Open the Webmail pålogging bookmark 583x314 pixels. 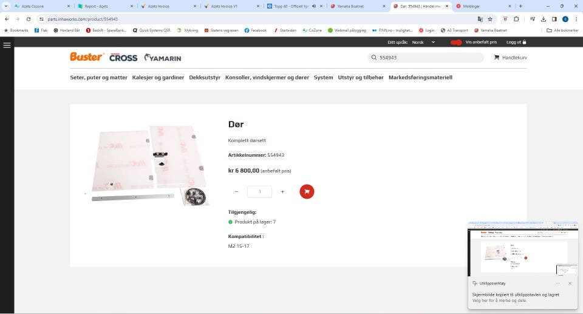(347, 30)
